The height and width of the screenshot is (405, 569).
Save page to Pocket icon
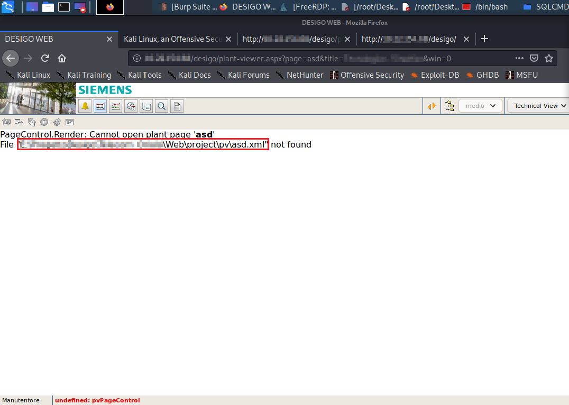(x=534, y=58)
